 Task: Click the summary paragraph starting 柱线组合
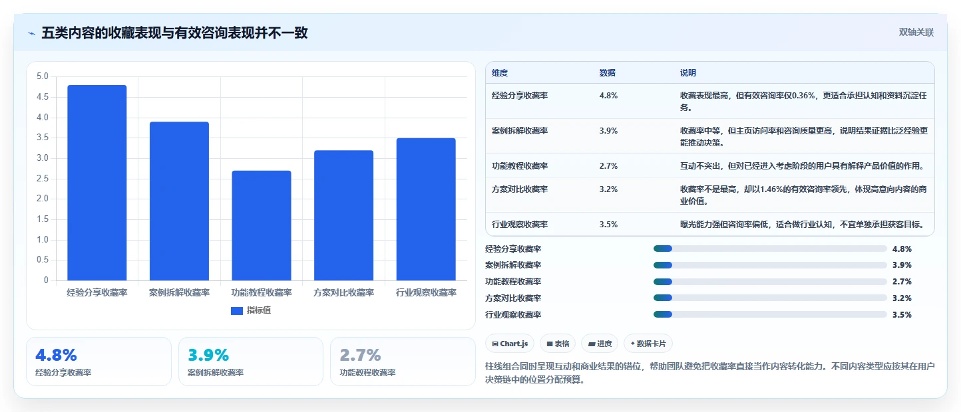(710, 373)
